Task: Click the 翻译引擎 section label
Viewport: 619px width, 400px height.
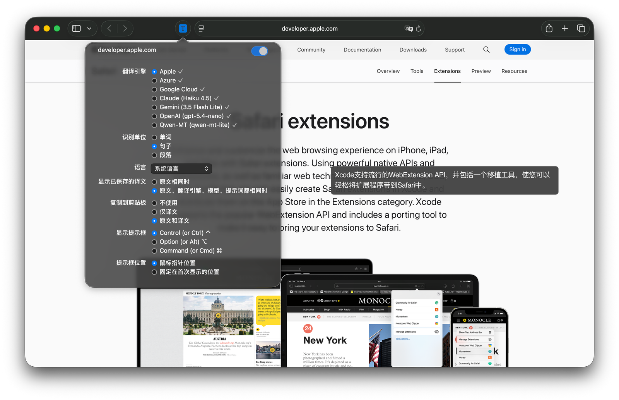Action: tap(134, 71)
